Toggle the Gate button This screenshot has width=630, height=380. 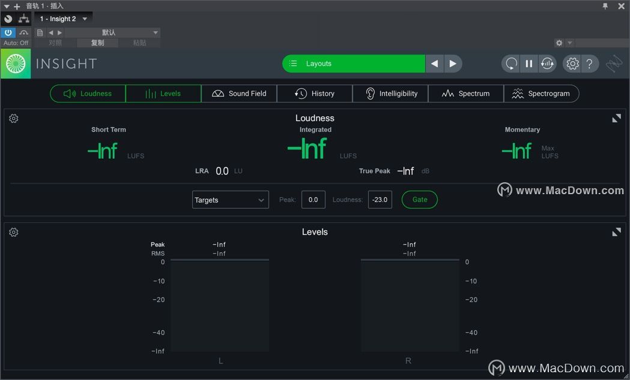tap(419, 200)
